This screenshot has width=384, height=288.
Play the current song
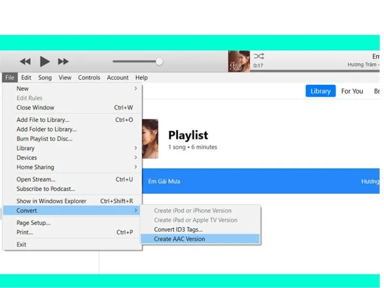coord(45,61)
